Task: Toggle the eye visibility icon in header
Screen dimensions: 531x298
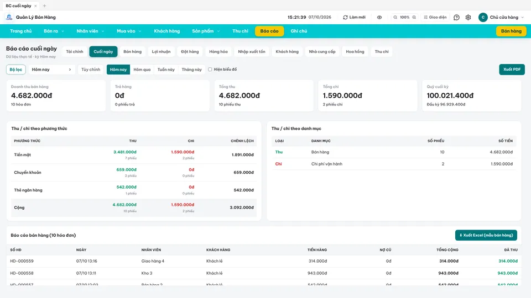Action: (379, 17)
